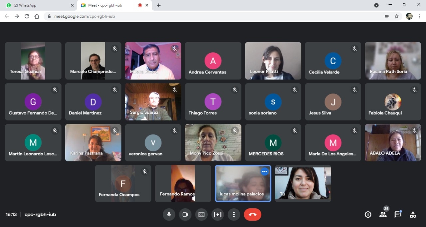Select Leonor Pilatti's video tile
This screenshot has width=426, height=227.
[273, 61]
